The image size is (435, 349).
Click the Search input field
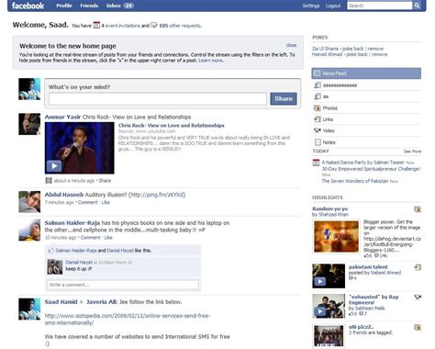(x=380, y=6)
